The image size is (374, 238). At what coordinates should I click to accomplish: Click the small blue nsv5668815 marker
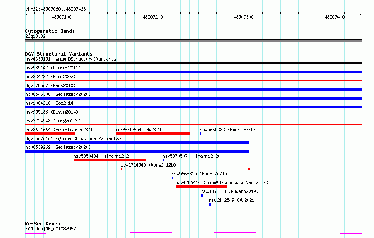(x=172, y=178)
